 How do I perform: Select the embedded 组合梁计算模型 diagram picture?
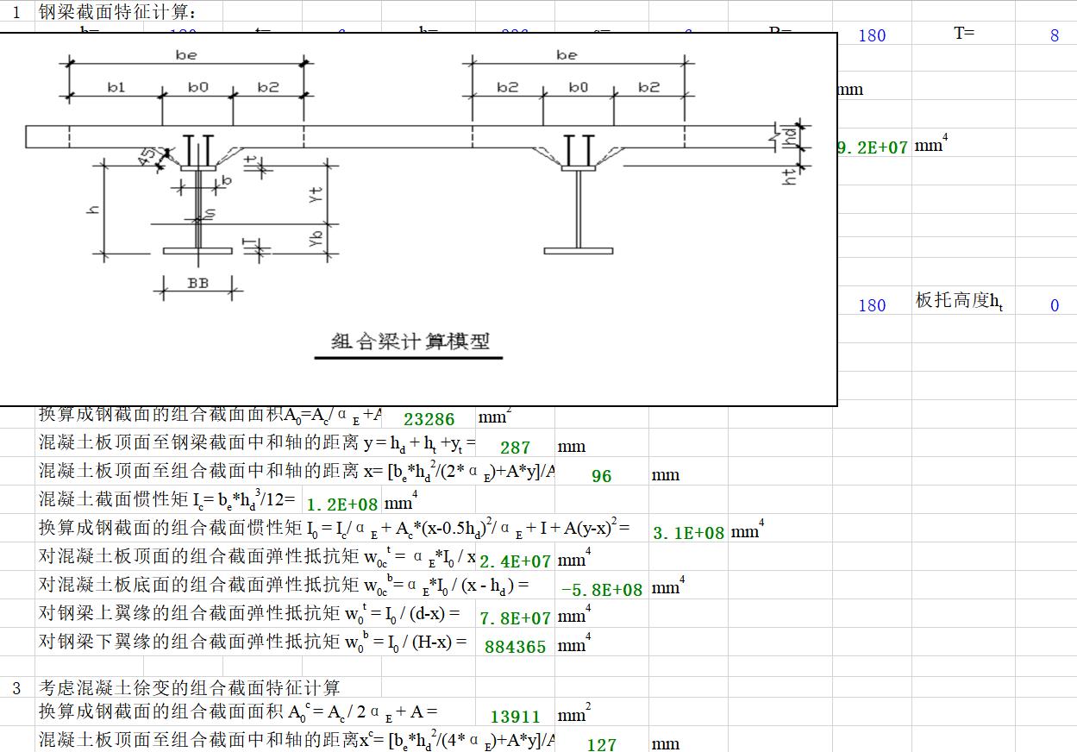click(x=417, y=219)
